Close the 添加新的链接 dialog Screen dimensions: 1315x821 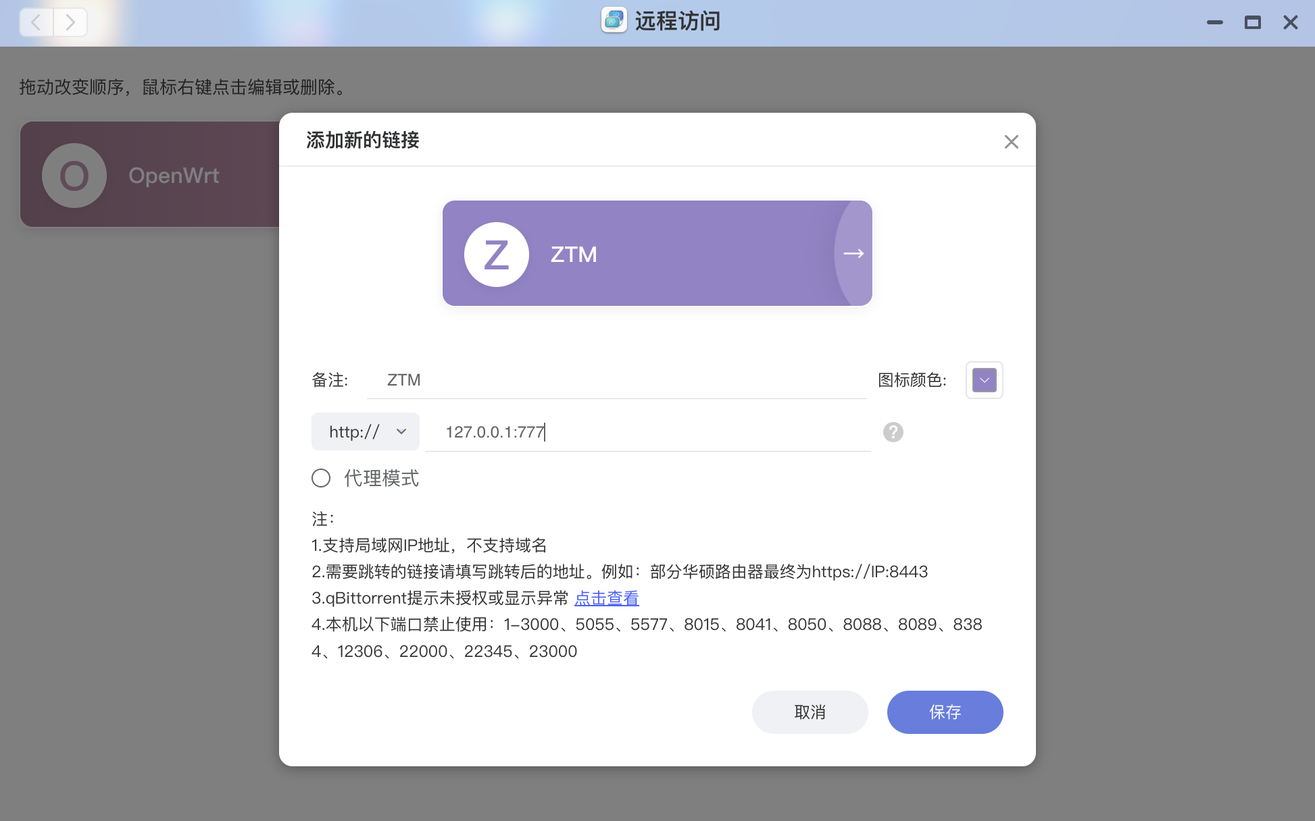[x=1011, y=142]
